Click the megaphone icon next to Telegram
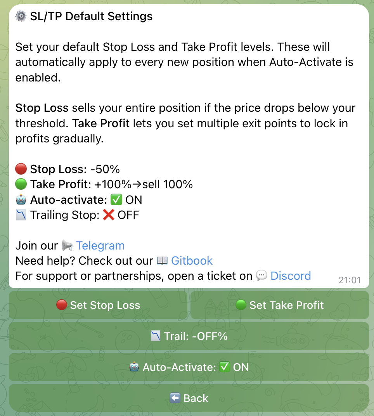The width and height of the screenshot is (374, 416). (x=67, y=245)
